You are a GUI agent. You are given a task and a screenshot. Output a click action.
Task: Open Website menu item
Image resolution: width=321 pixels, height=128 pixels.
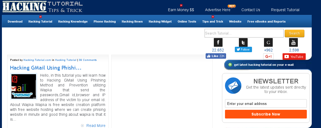click(x=235, y=21)
